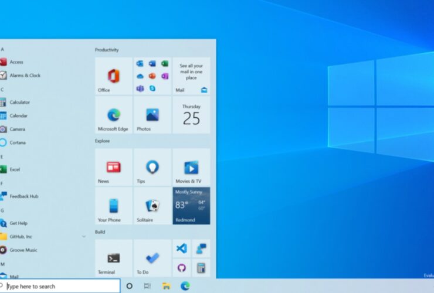Screen dimensions: 434x293
Task: Open the Weather tile showing Redmond
Action: tap(191, 206)
